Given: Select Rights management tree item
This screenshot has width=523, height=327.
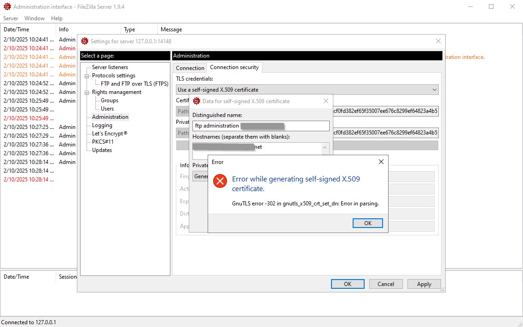Looking at the screenshot, I should click(116, 93).
